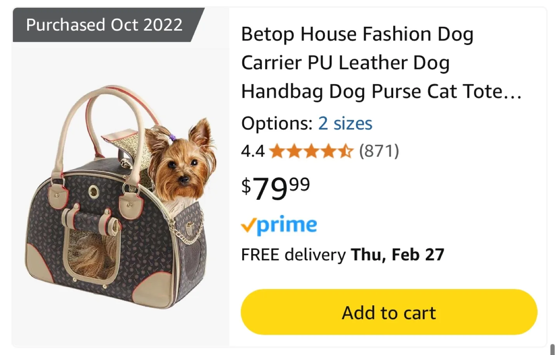Click the Prime checkmark icon
This screenshot has width=559, height=355.
pyautogui.click(x=249, y=225)
